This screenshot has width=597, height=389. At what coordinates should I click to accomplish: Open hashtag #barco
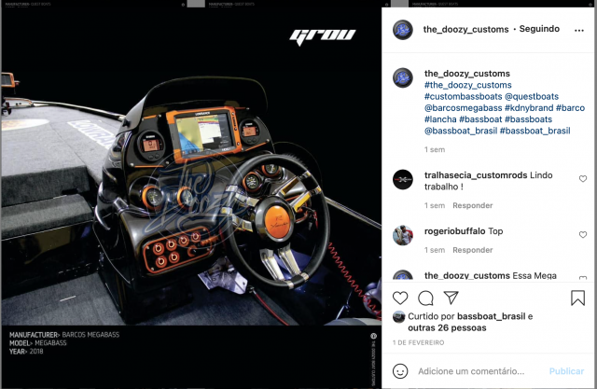pos(570,107)
